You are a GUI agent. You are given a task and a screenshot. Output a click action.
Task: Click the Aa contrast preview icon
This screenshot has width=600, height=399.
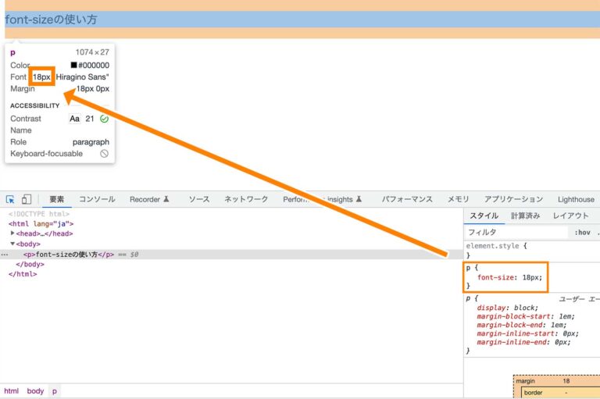tap(75, 119)
